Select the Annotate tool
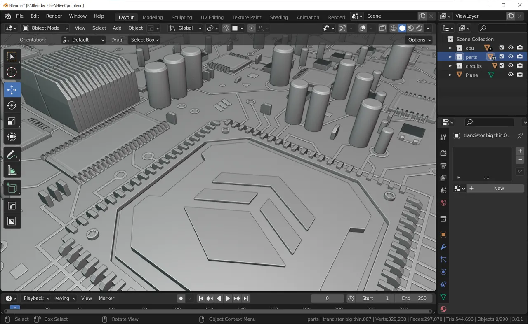Screen dimensions: 528x324 click(x=12, y=155)
